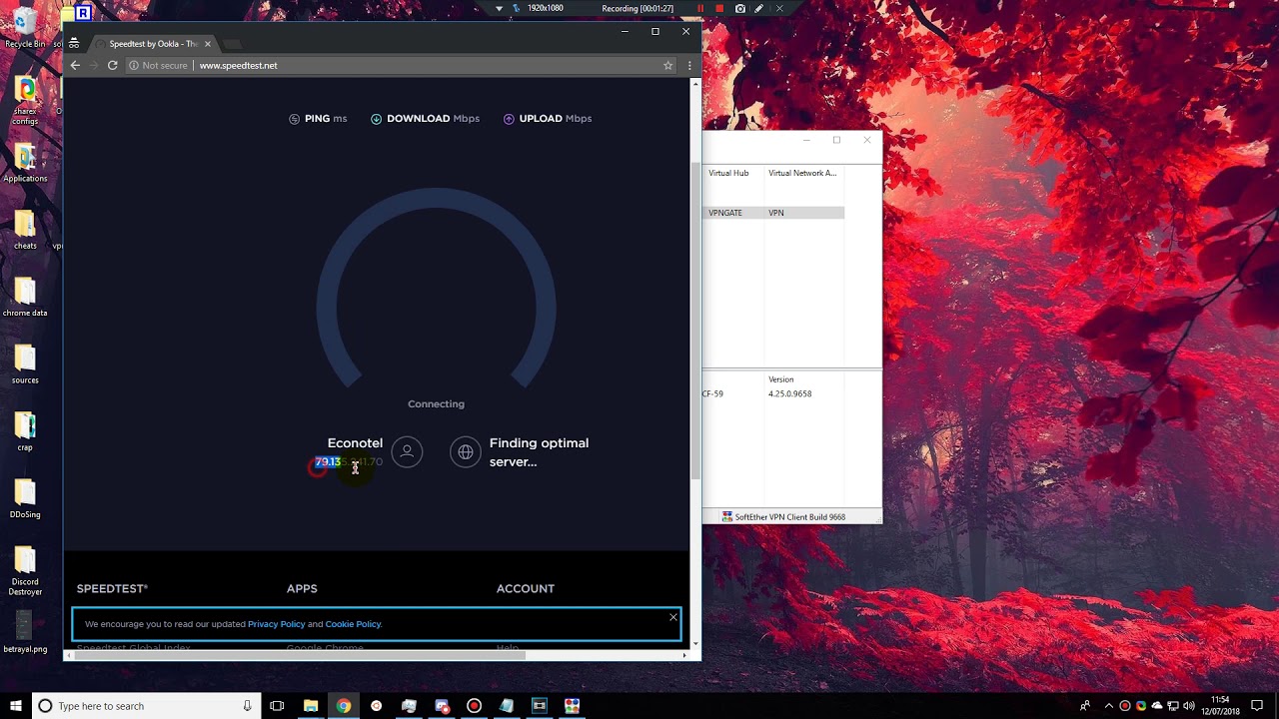Click the Virtual Hub column header
Screen dimensions: 1279x719
click(728, 173)
